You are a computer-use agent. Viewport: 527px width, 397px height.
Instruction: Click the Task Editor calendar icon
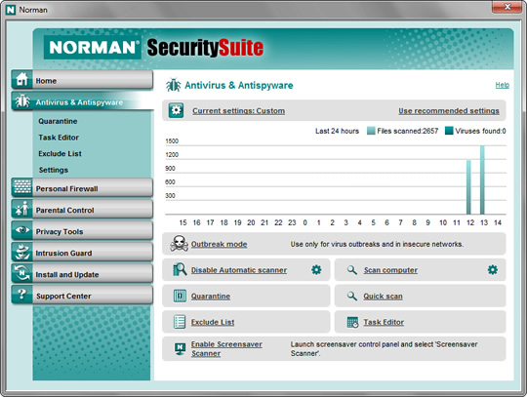tap(352, 322)
